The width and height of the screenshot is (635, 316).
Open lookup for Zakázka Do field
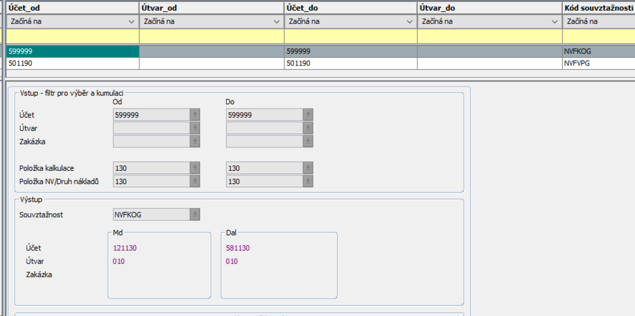click(x=308, y=142)
